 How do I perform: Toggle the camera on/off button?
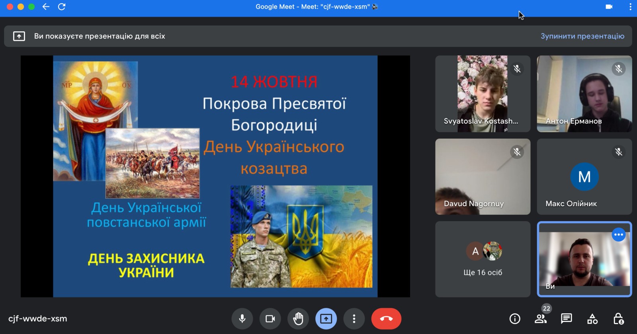[270, 319]
